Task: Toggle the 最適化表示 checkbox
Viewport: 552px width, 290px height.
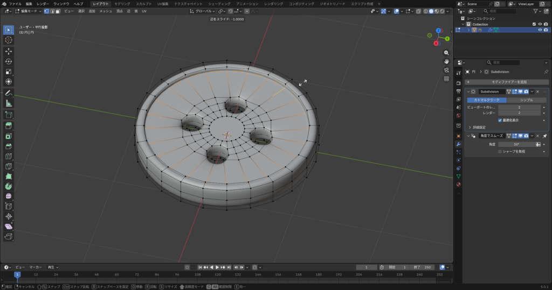Action: [500, 120]
